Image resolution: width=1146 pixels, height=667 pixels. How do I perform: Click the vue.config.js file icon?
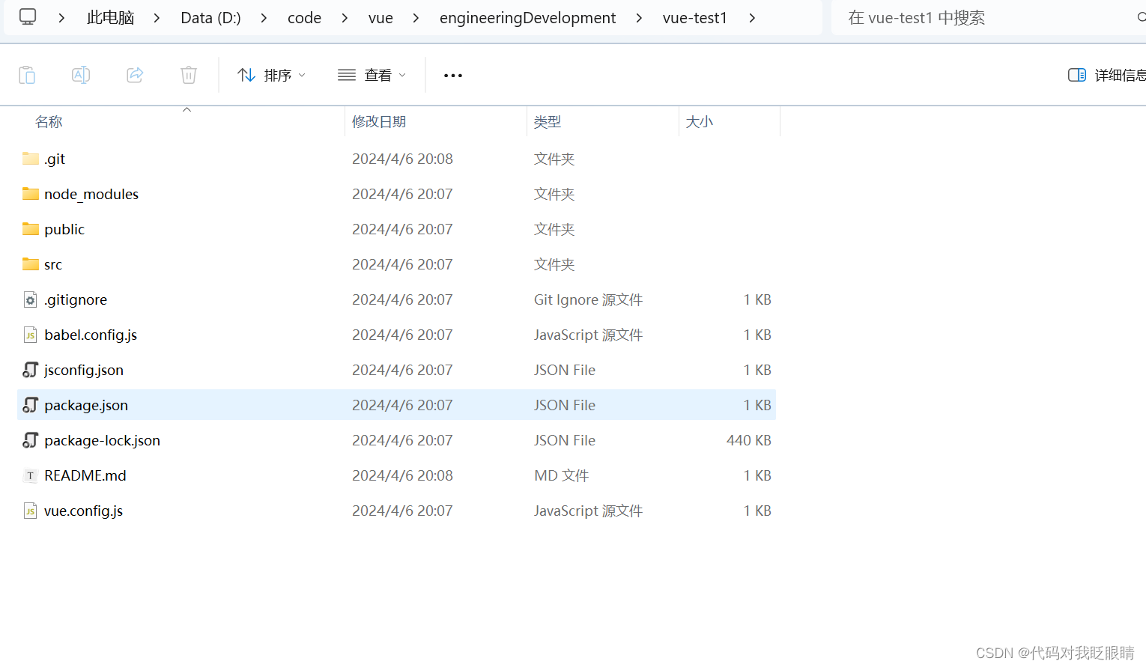30,511
